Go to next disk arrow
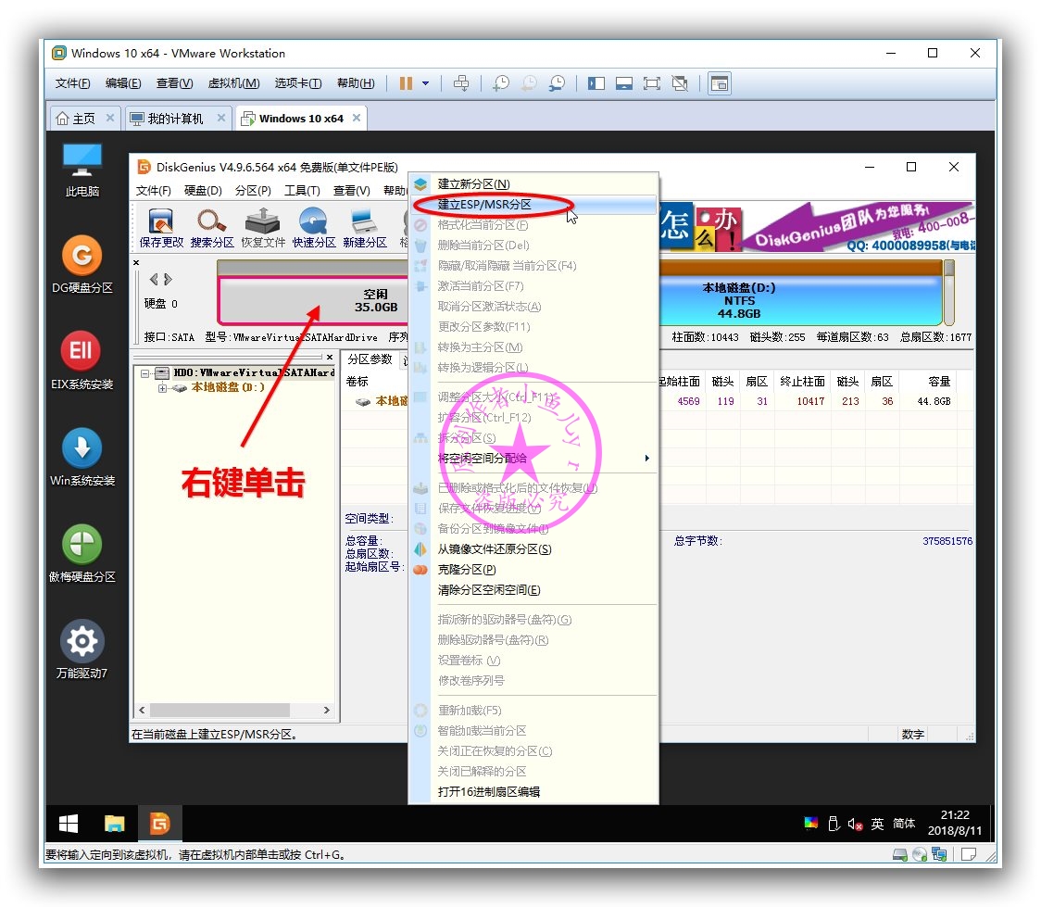Image resolution: width=1041 pixels, height=907 pixels. click(169, 279)
